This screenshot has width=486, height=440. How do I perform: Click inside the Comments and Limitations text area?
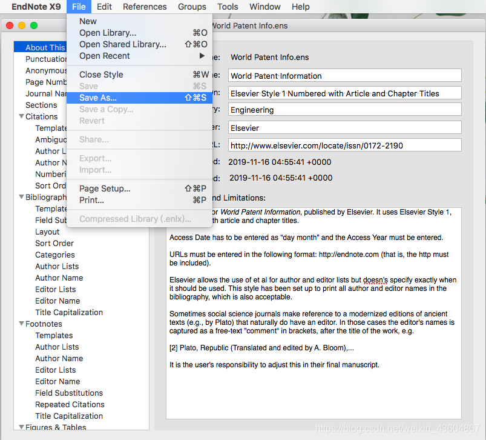(x=314, y=313)
